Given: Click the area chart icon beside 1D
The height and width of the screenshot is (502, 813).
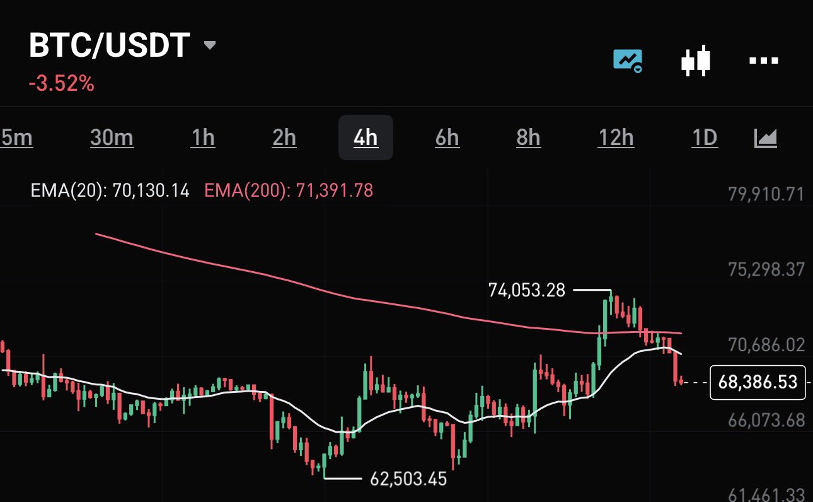Looking at the screenshot, I should pos(766,137).
